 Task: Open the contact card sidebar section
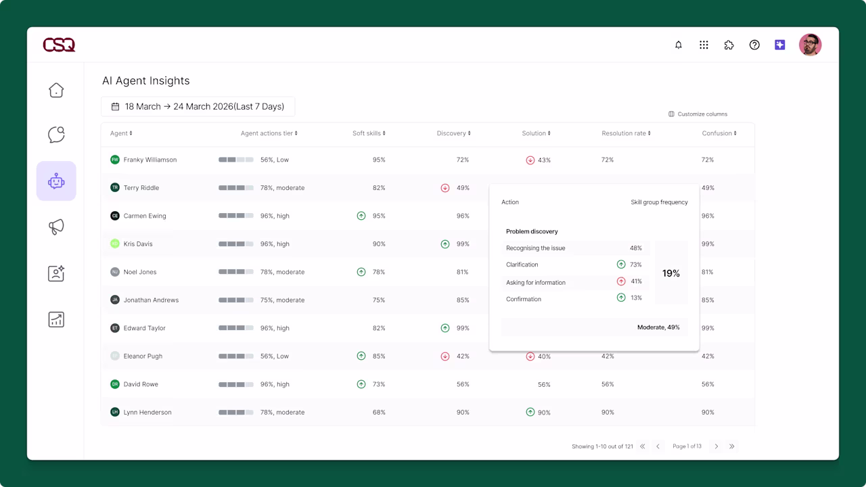coord(56,273)
